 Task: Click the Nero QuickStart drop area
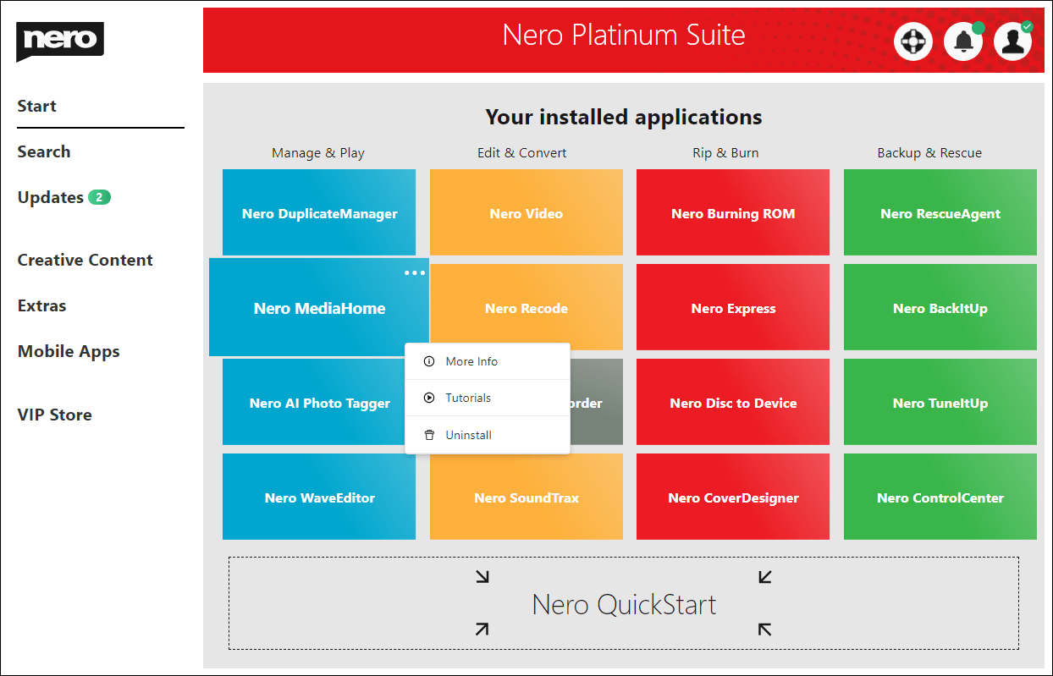tap(624, 603)
